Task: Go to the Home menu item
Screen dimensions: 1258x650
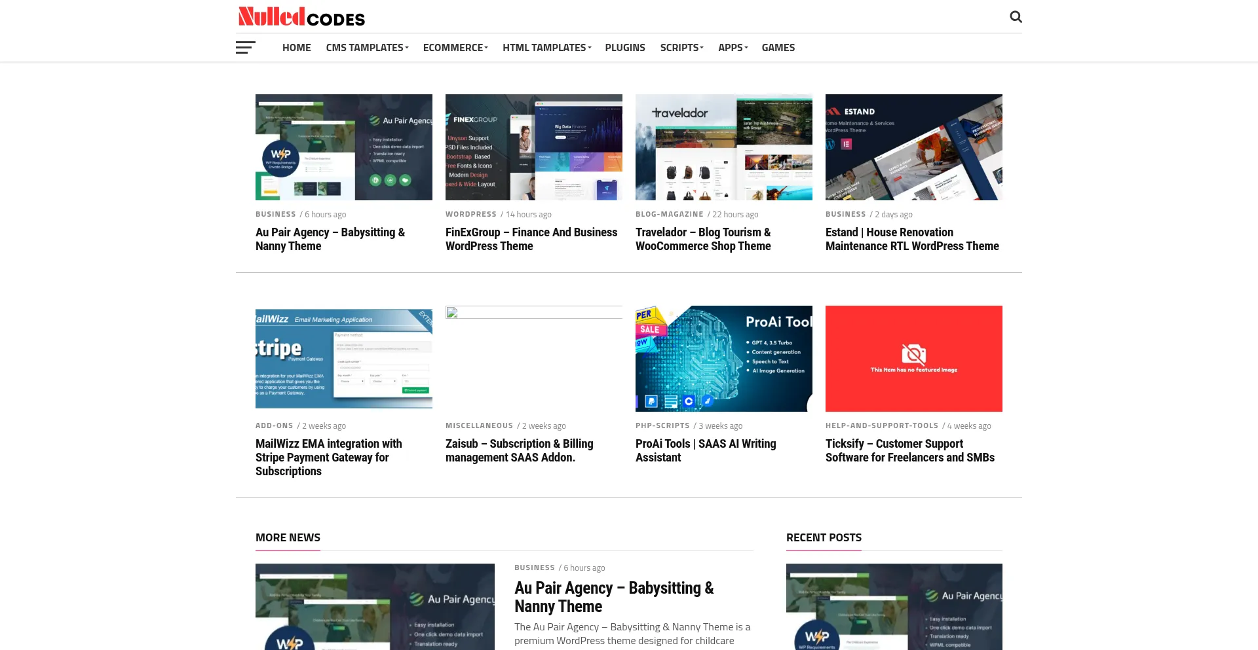Action: tap(296, 48)
